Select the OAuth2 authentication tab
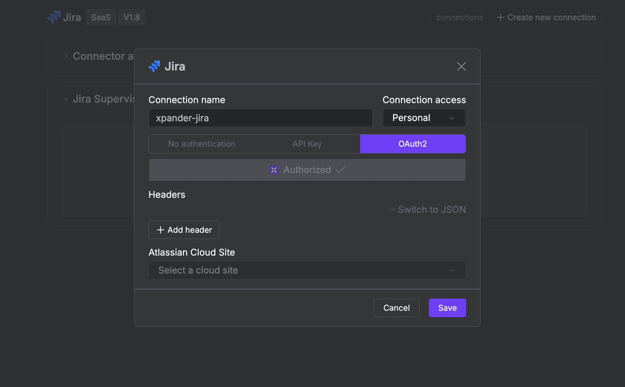This screenshot has width=625, height=387. pyautogui.click(x=412, y=144)
